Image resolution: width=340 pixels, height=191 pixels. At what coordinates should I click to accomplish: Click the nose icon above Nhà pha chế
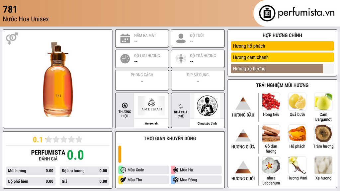[x=180, y=105]
